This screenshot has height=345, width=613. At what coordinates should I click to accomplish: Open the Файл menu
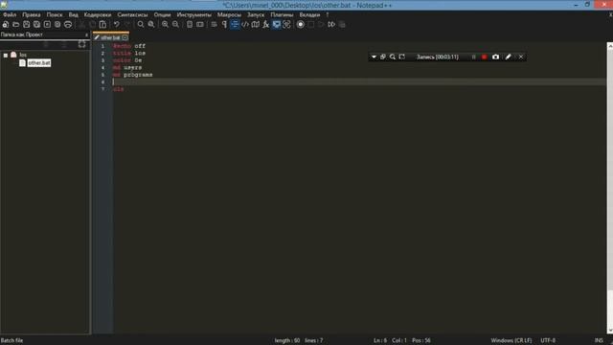tap(10, 15)
